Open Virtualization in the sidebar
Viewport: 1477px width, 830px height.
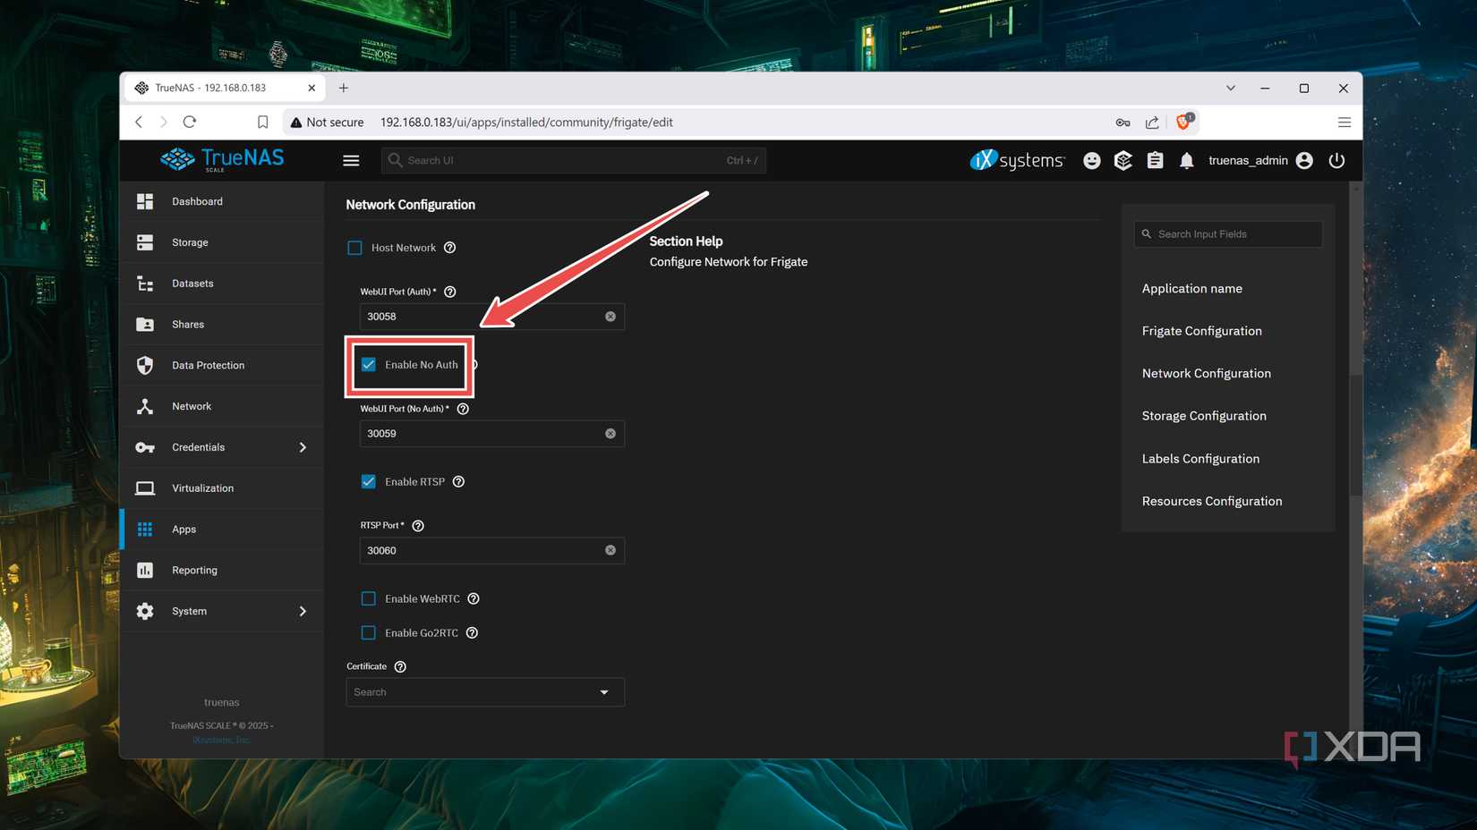pos(222,488)
